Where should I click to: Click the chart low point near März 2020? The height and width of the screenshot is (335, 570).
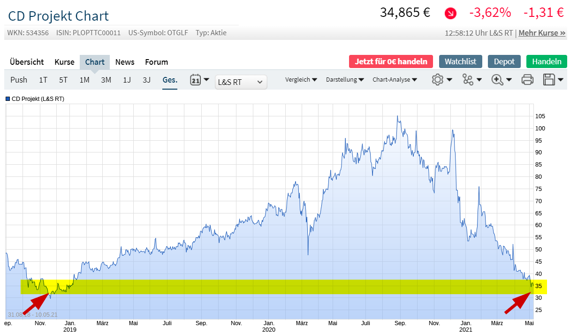click(x=308, y=254)
